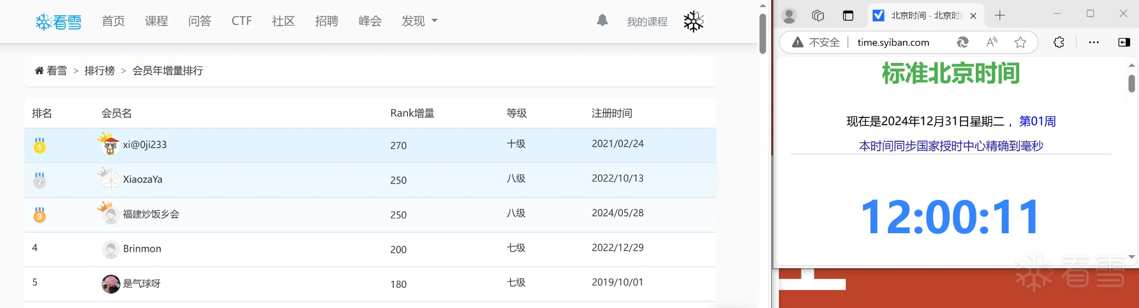Click the bronze rank 3 medal icon
This screenshot has height=308, width=1139.
[x=40, y=214]
